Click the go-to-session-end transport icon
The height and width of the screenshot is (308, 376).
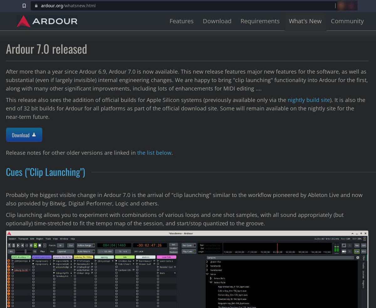pyautogui.click(x=22, y=245)
